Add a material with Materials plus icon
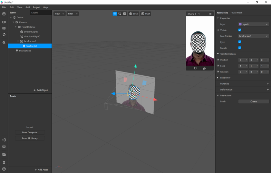271x173 pixels. pos(268,84)
